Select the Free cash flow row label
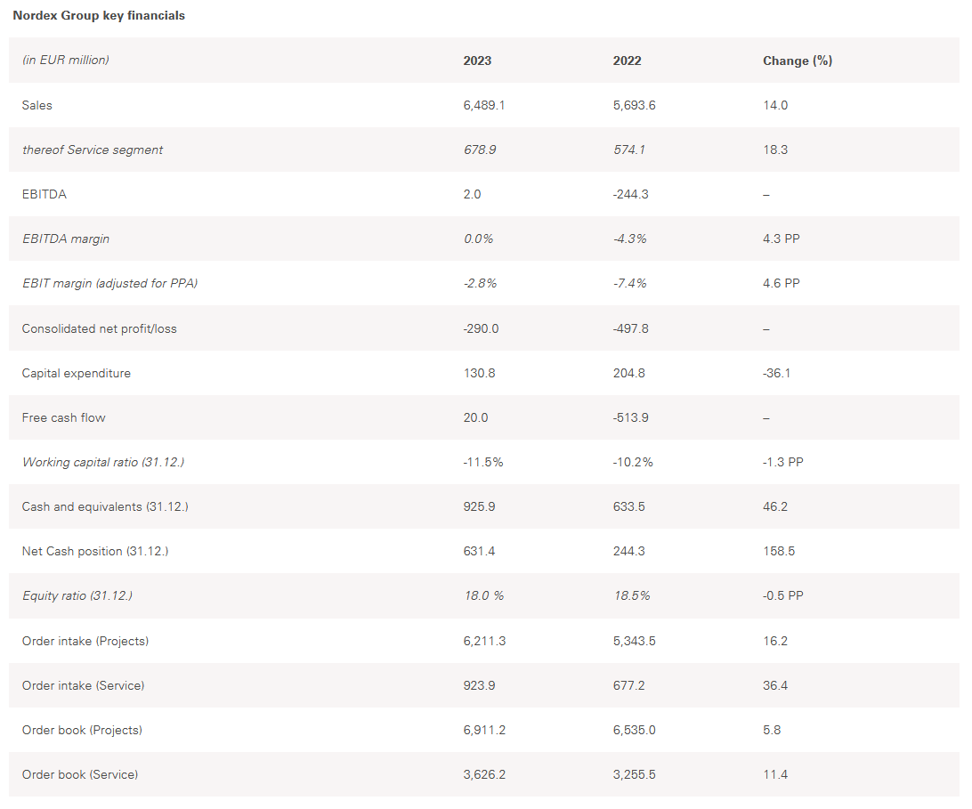972x809 pixels. tap(64, 417)
